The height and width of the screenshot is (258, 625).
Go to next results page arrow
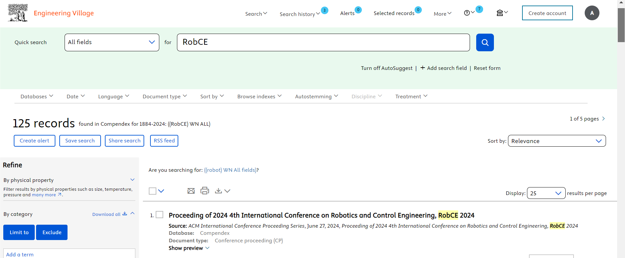coord(603,119)
